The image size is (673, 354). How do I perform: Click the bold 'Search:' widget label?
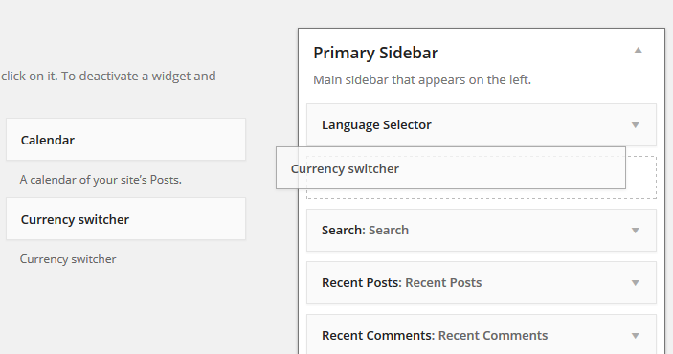344,230
